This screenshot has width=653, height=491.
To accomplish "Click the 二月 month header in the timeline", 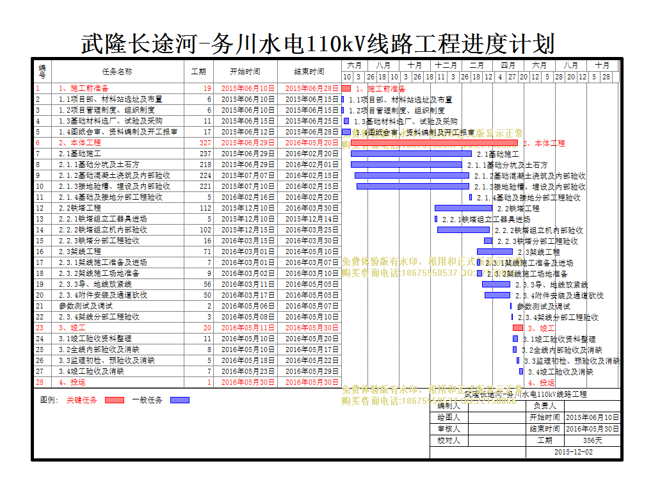I will pos(477,65).
